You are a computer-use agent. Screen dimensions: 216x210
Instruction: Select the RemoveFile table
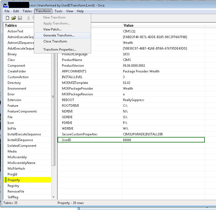(16, 191)
